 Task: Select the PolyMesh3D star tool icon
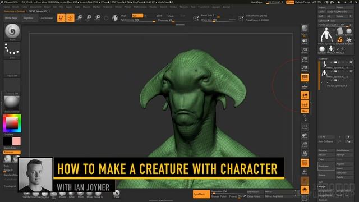pos(349,40)
